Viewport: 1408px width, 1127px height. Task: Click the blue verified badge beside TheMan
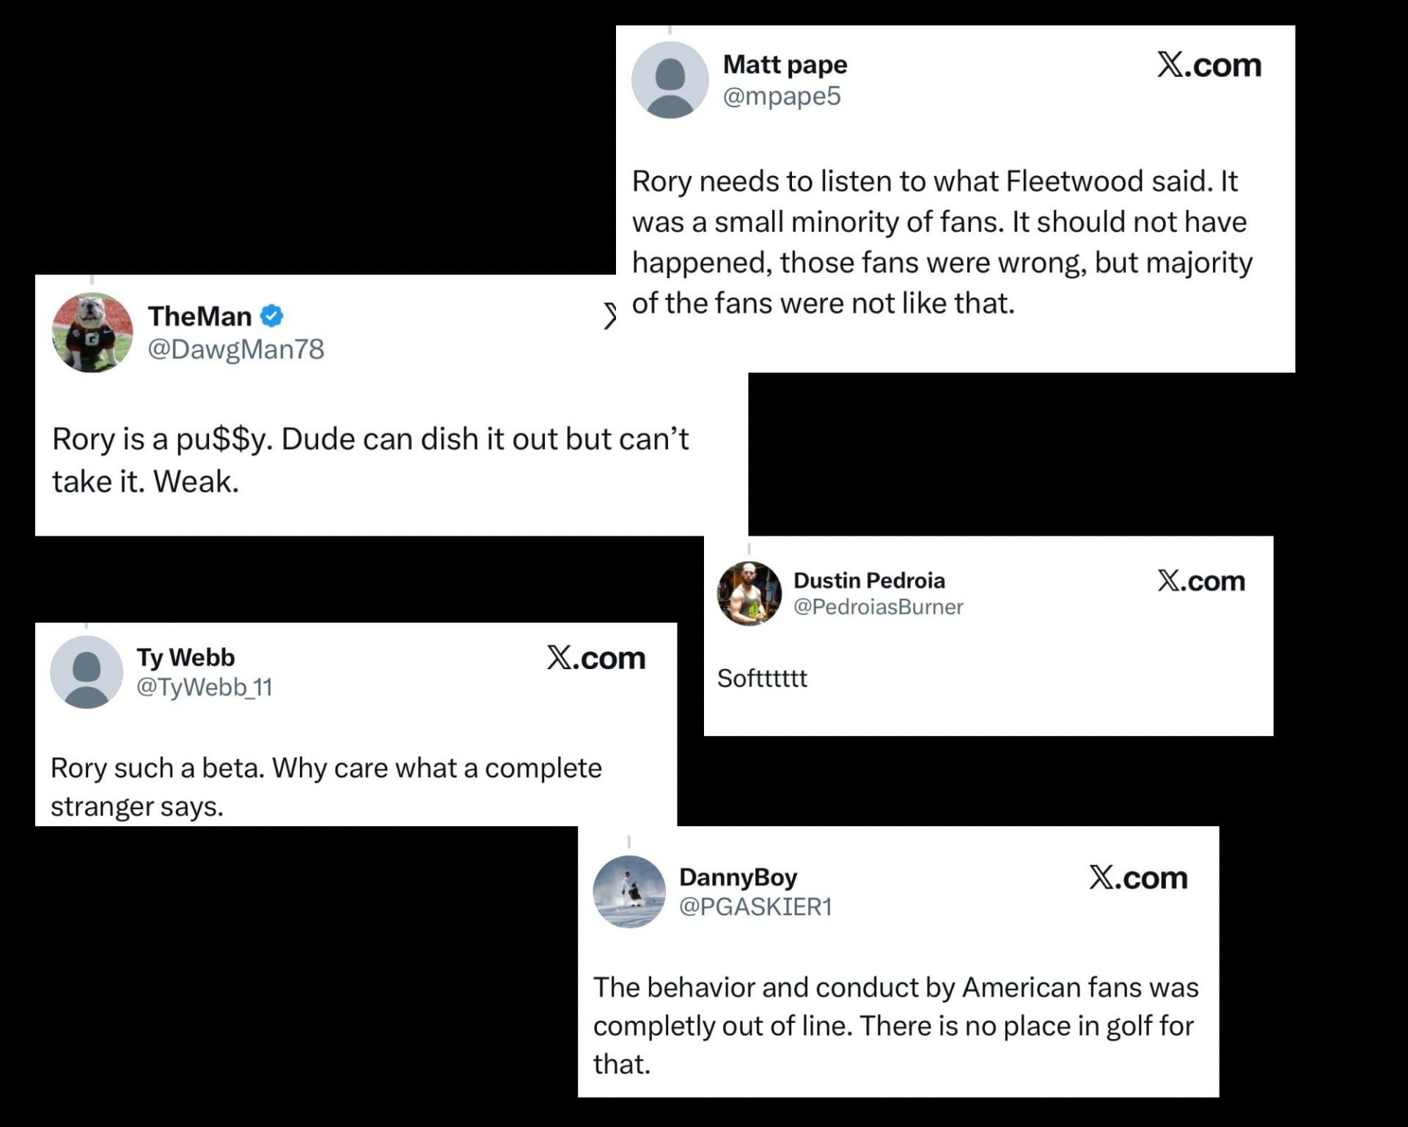pos(272,316)
